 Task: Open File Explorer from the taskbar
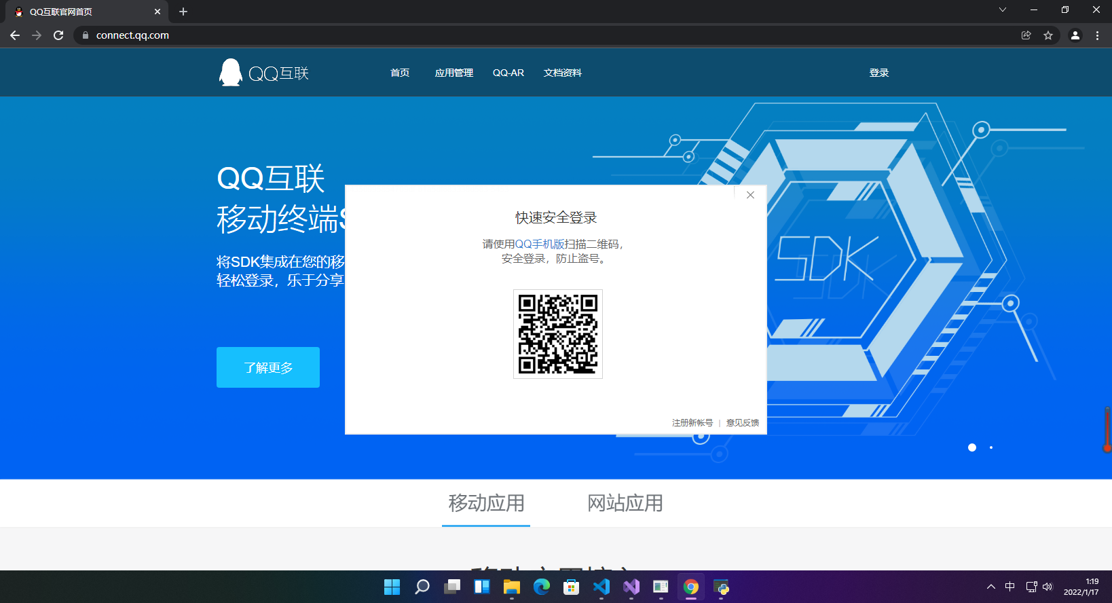[512, 587]
